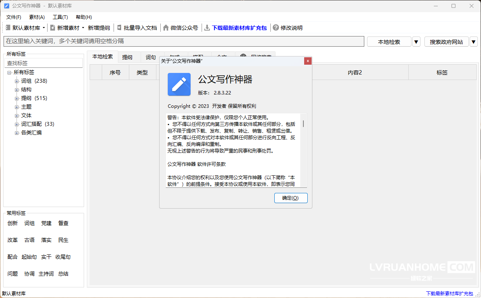Click the 默认素材库 library icon in toolbar
Viewport: 481px width, 298px height.
coord(8,28)
